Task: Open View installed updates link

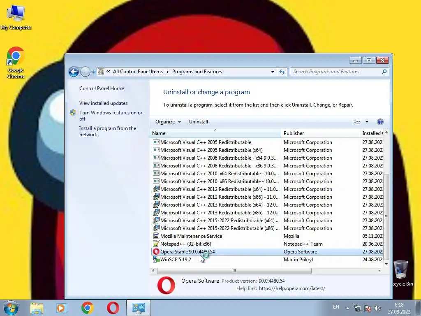Action: 103,103
